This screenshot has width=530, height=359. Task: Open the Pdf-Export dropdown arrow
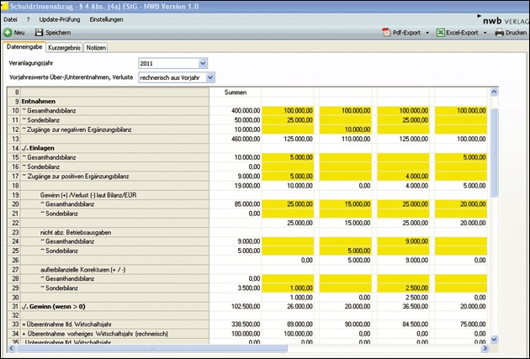coord(427,32)
